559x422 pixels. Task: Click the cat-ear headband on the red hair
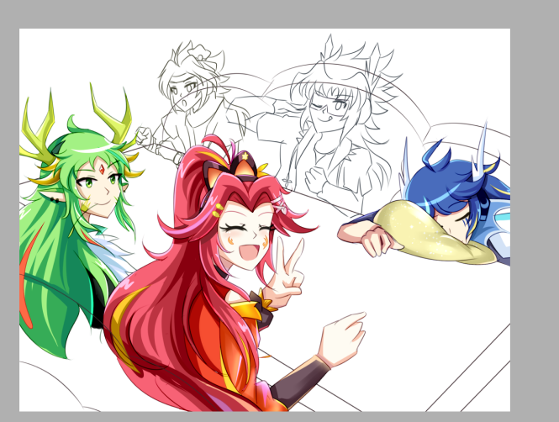[x=232, y=169]
